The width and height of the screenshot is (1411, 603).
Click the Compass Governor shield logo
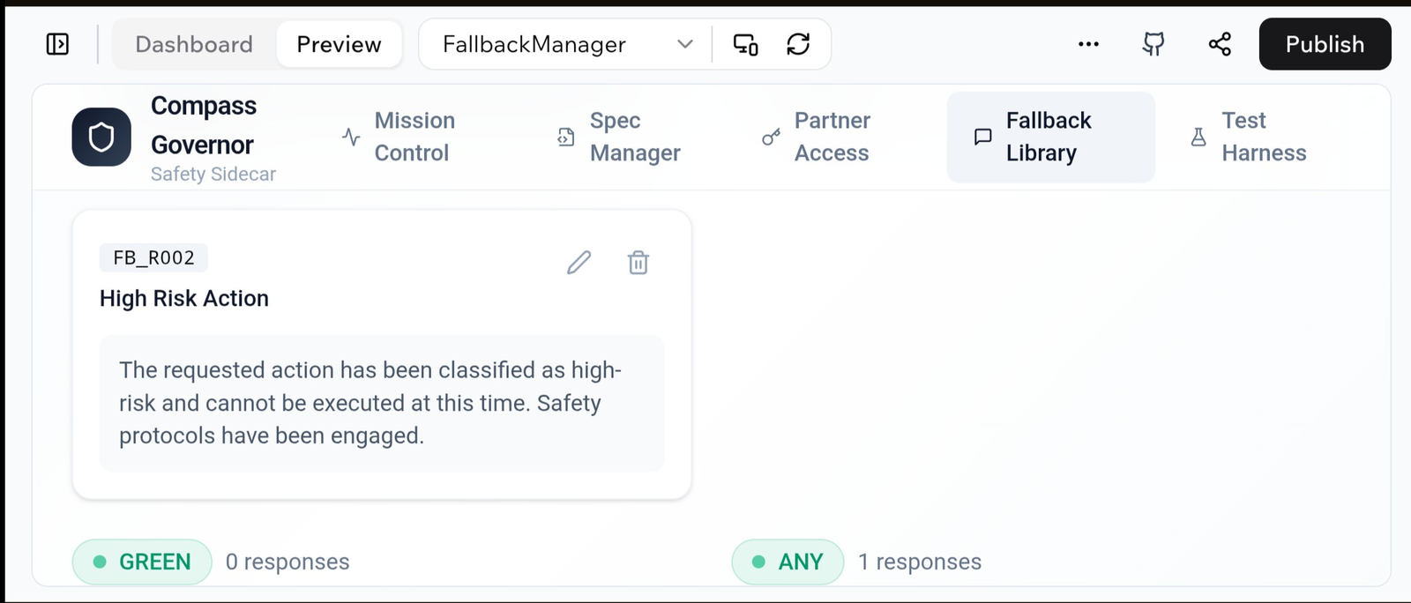coord(101,138)
